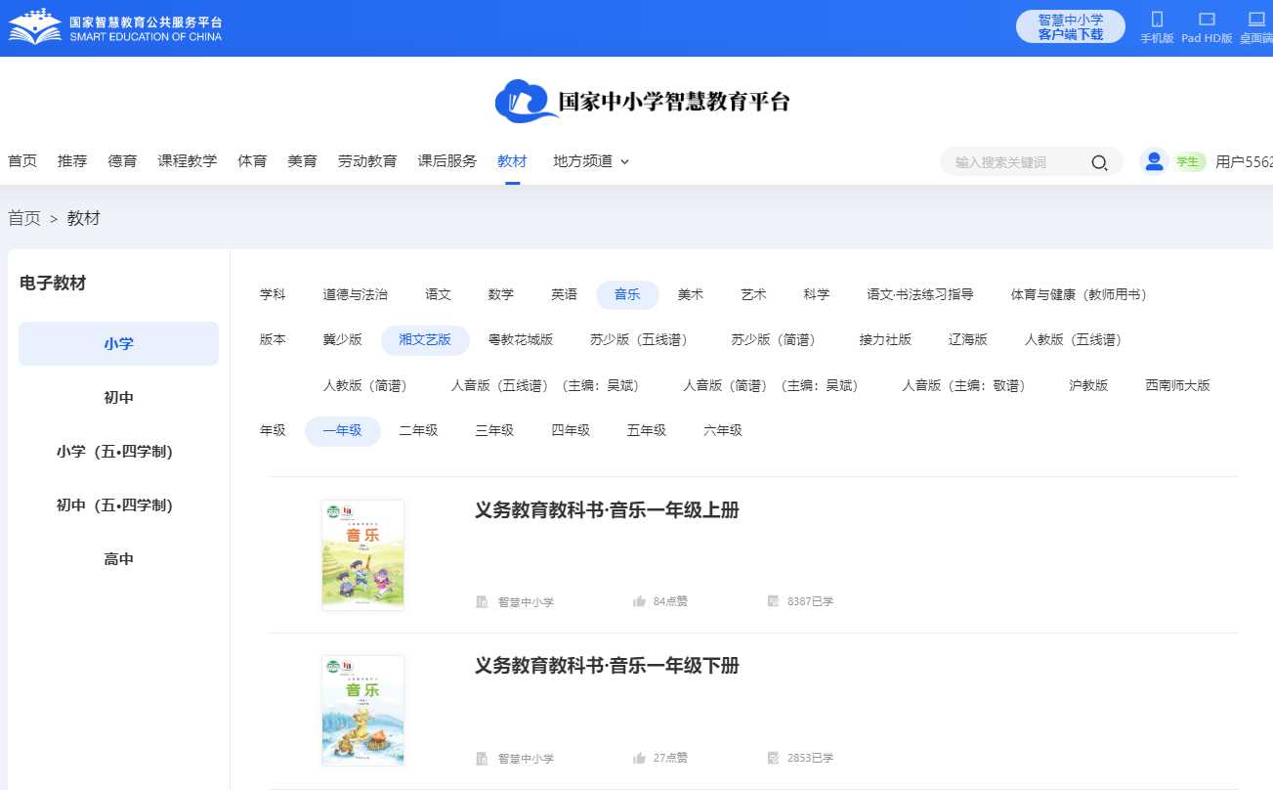
Task: Filter by subject 语文
Action: [438, 294]
